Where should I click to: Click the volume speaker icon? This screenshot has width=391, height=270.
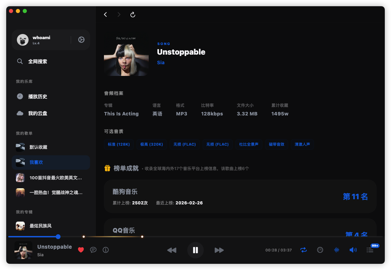click(353, 250)
